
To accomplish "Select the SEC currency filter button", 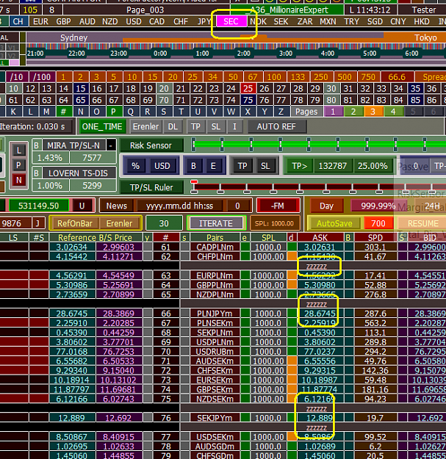I will pyautogui.click(x=231, y=21).
